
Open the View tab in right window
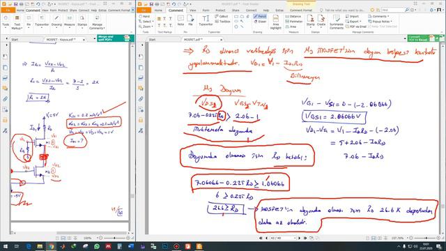tap(192, 10)
